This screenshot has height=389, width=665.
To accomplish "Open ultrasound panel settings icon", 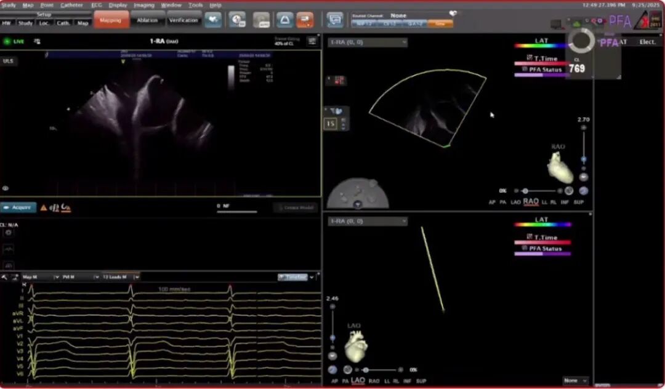I will tap(312, 41).
